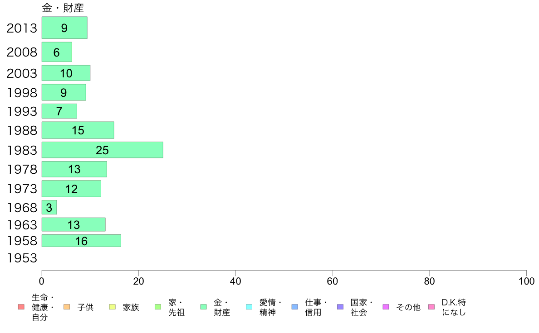This screenshot has width=539, height=333.
Task: Click the 1953 year label
Action: pos(22,258)
